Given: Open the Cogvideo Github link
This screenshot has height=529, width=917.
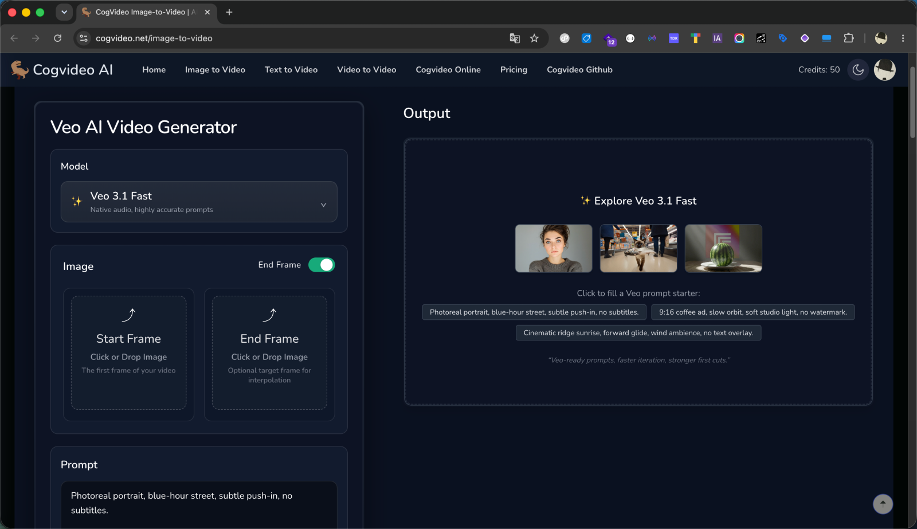Looking at the screenshot, I should pyautogui.click(x=579, y=69).
